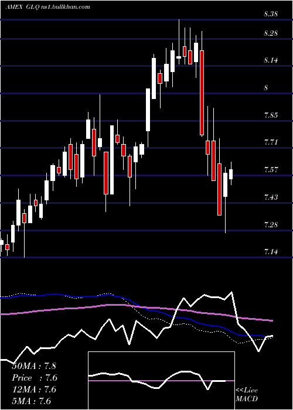Select the 7.57 price axis label
Viewport: 293px width, 410px height.
tap(271, 170)
